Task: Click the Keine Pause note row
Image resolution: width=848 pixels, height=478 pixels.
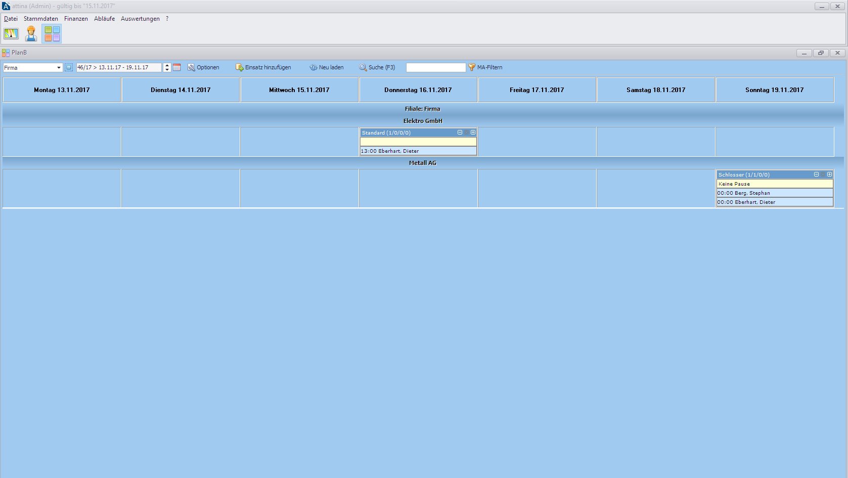Action: [775, 184]
